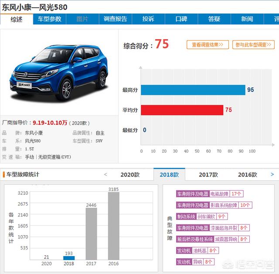Open the 新闻 tab

coord(247,19)
